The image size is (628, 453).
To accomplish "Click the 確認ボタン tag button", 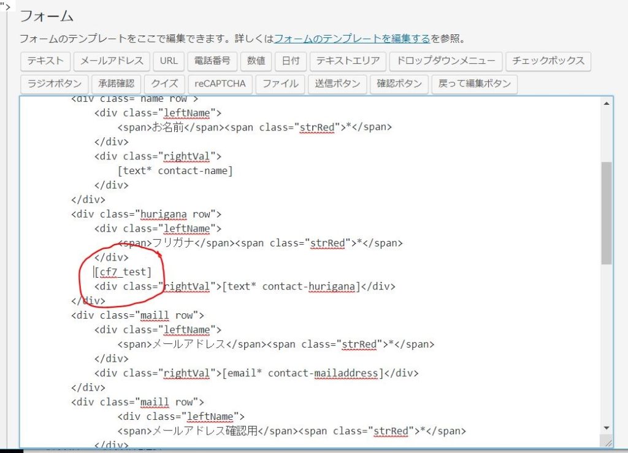I will click(399, 83).
